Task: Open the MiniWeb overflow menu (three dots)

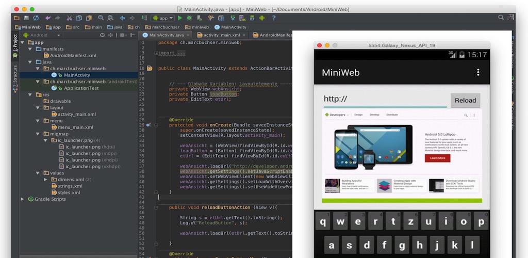Action: 478,72
